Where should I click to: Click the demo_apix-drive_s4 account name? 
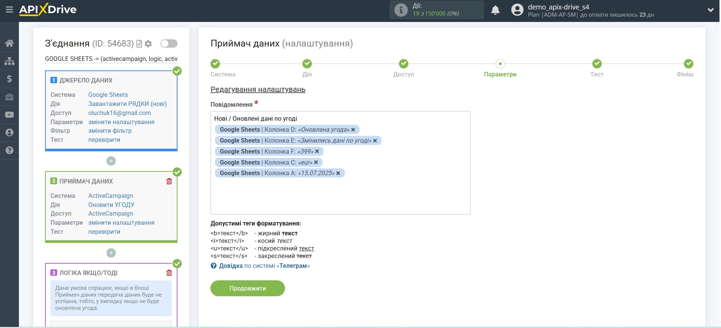coord(558,7)
